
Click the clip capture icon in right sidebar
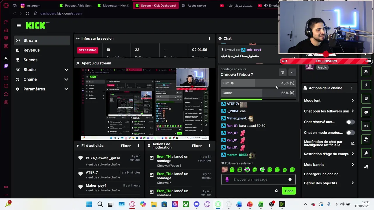(366, 71)
